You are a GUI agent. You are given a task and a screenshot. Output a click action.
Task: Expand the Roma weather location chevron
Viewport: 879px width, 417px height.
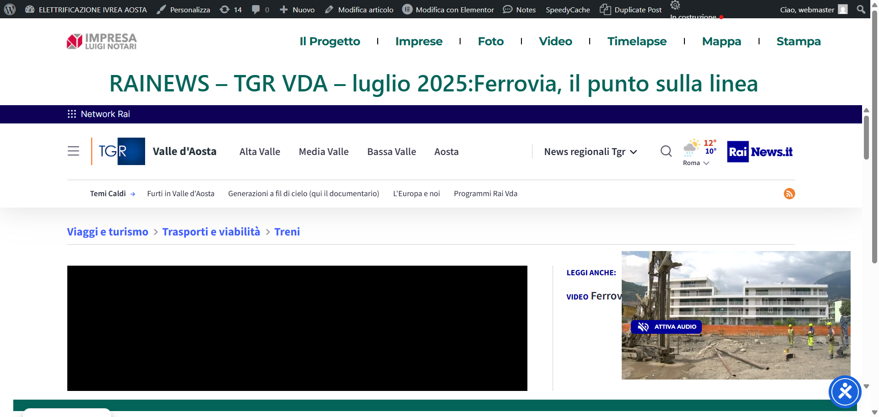(706, 163)
